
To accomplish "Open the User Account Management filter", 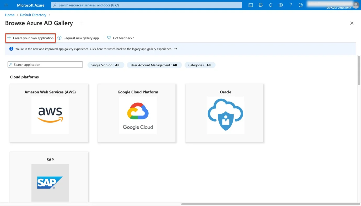I will 154,65.
